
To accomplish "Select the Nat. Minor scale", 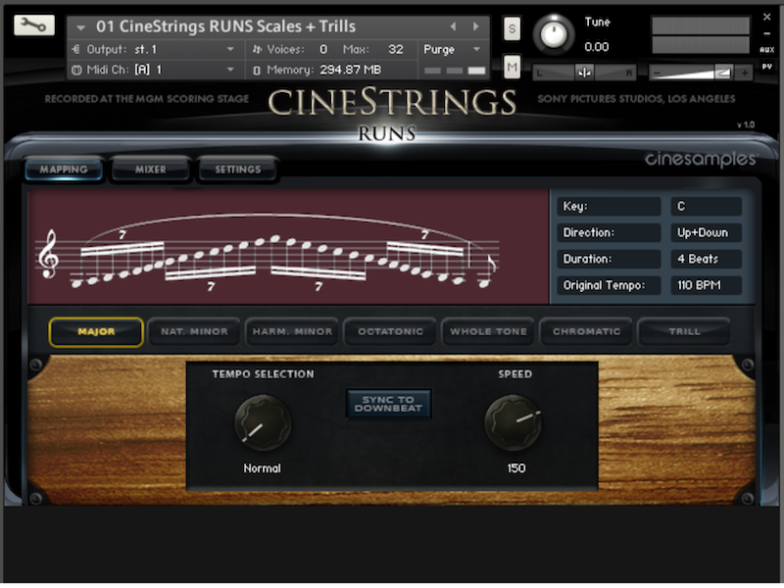I will click(x=194, y=331).
